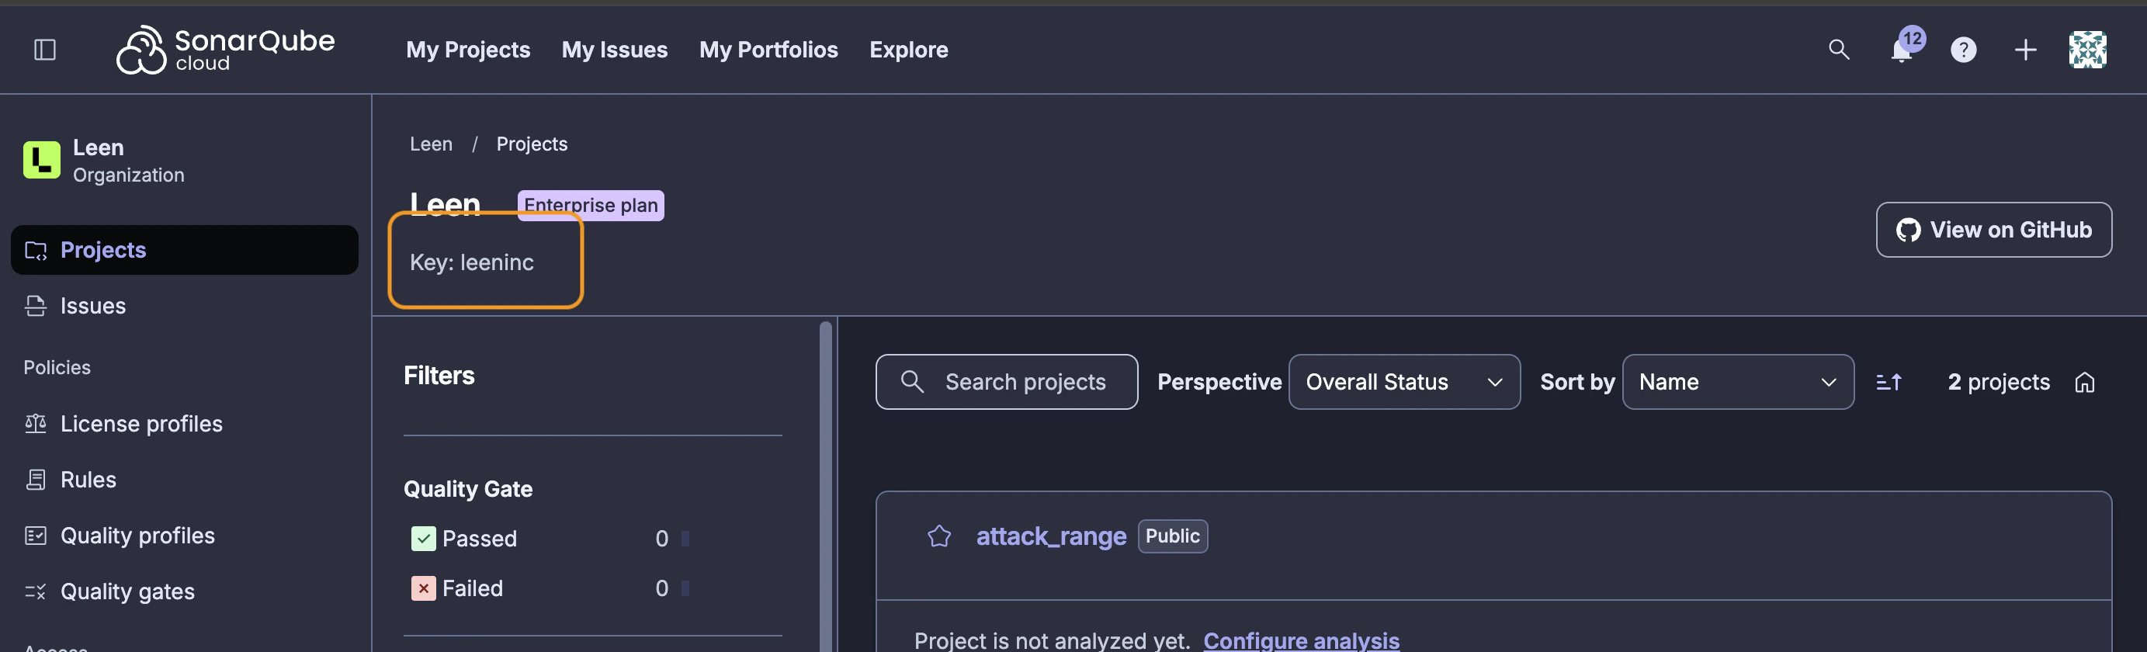Open My Issues in top navigation
Image resolution: width=2147 pixels, height=652 pixels.
(614, 50)
